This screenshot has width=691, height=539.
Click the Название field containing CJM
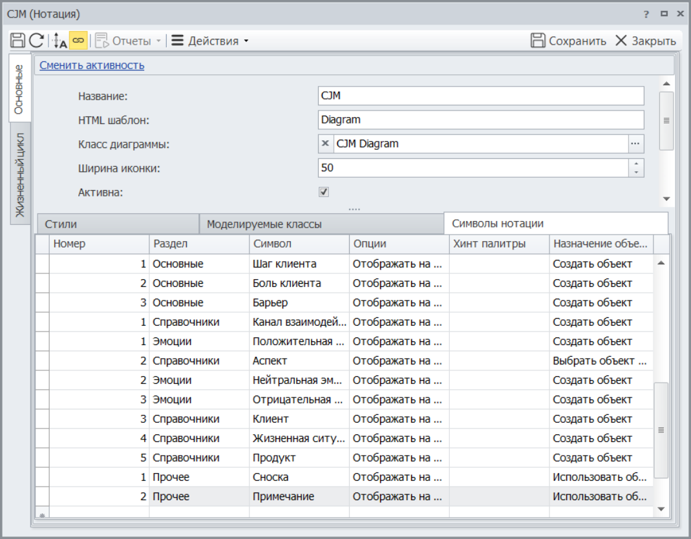pyautogui.click(x=481, y=96)
